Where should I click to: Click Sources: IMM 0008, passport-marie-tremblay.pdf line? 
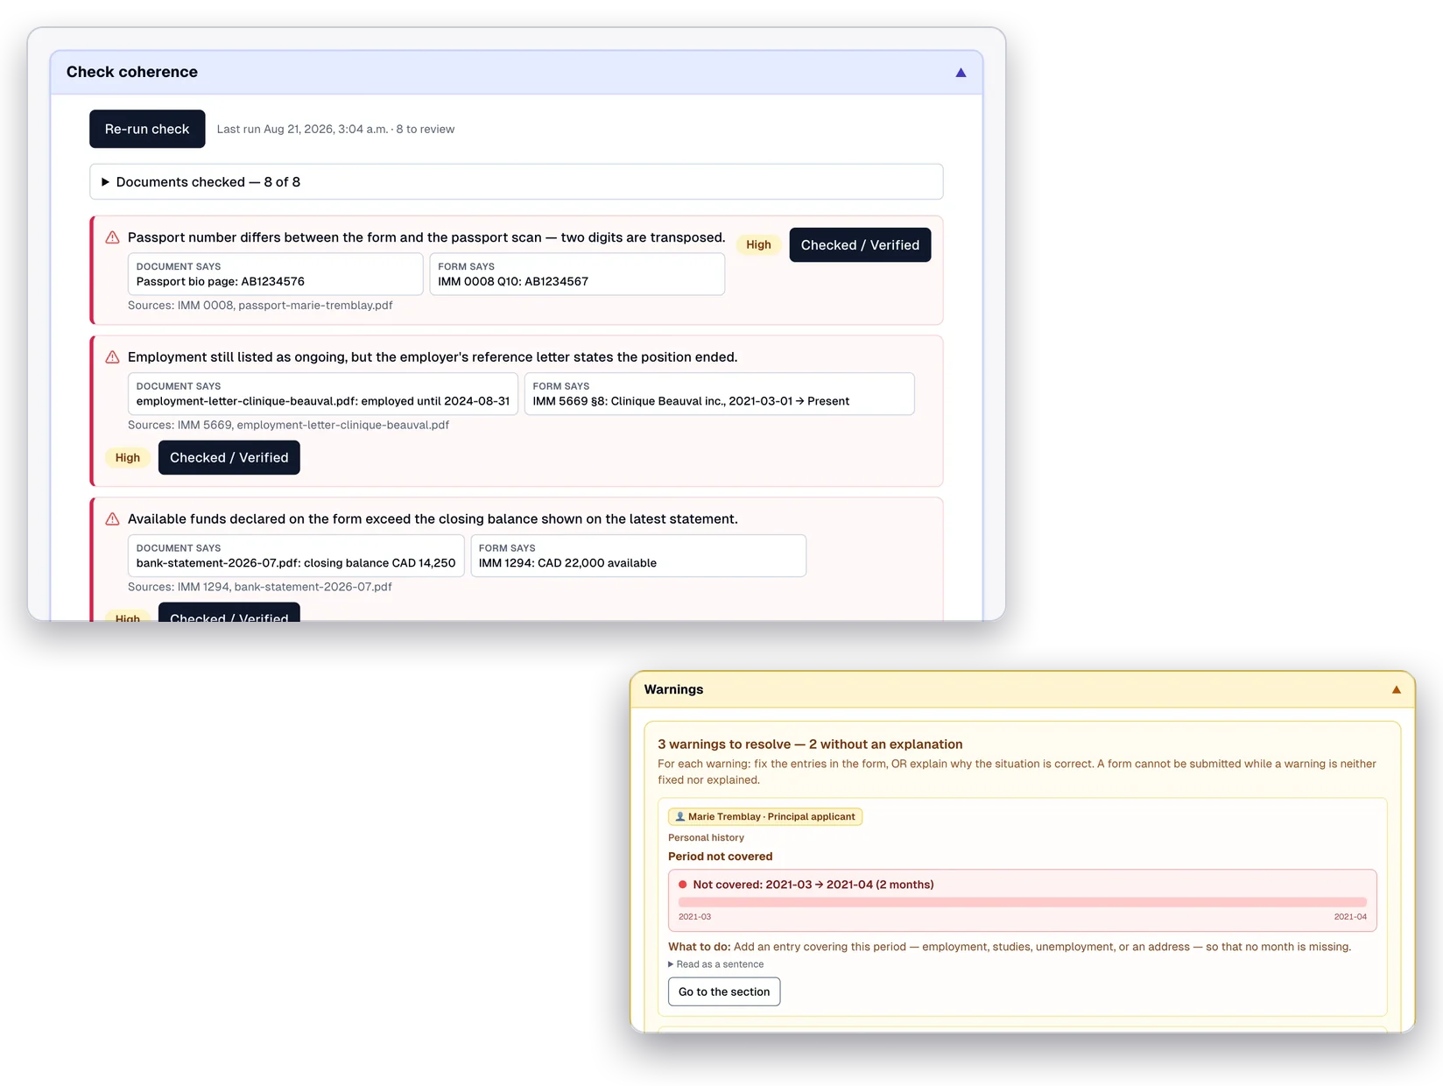pyautogui.click(x=260, y=306)
